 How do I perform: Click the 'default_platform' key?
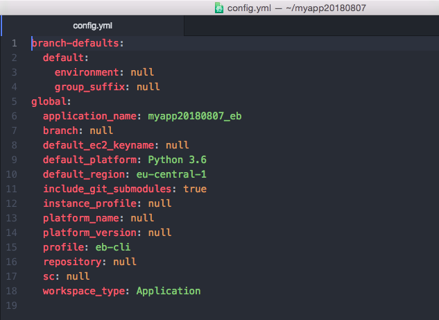tap(90, 160)
